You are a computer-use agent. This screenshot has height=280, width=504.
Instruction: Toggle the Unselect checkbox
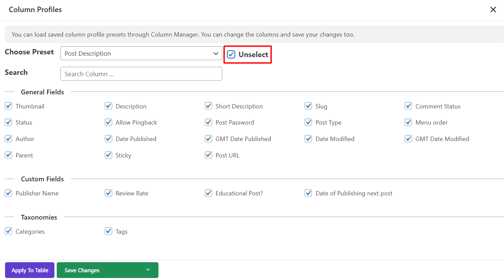[231, 54]
